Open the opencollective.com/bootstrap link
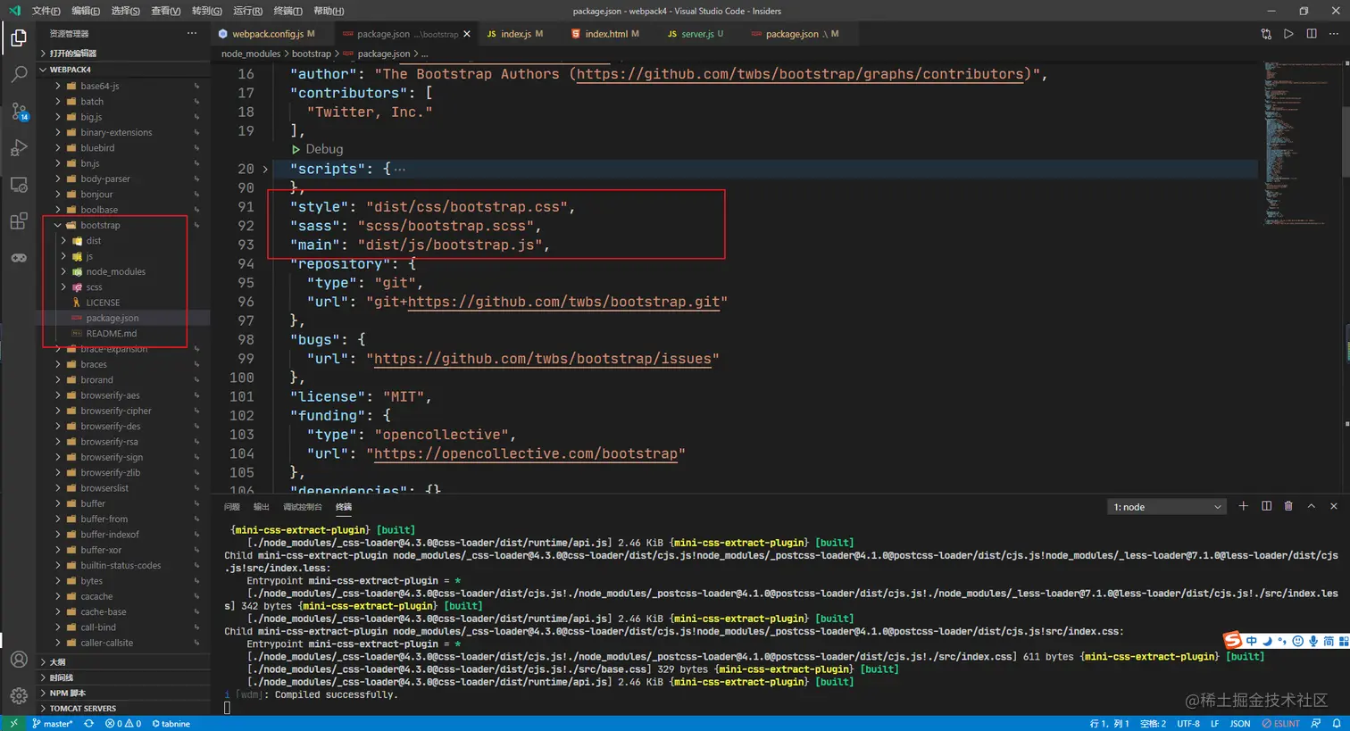The image size is (1350, 731). pyautogui.click(x=525, y=453)
